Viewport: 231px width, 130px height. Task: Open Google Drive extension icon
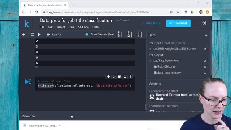pos(192,12)
